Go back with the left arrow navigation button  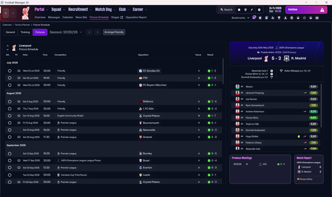click(x=6, y=13)
